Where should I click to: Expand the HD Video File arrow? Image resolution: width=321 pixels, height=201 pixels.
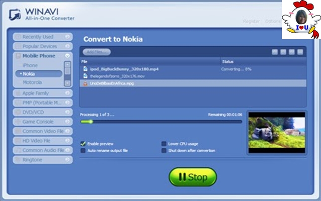[67, 141]
